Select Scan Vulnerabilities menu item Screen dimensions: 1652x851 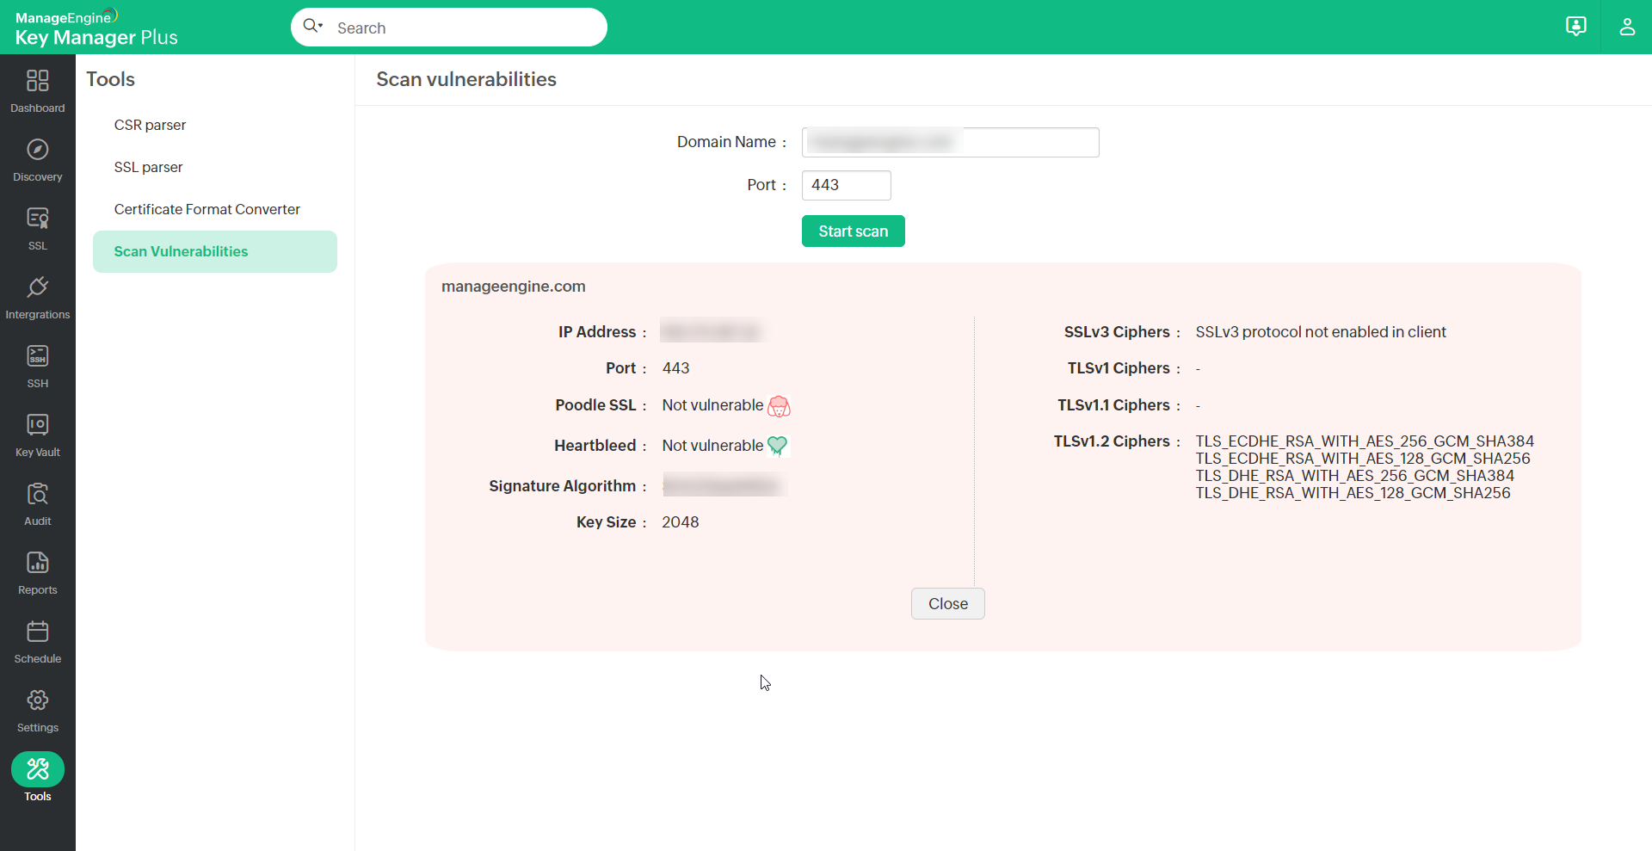[215, 251]
